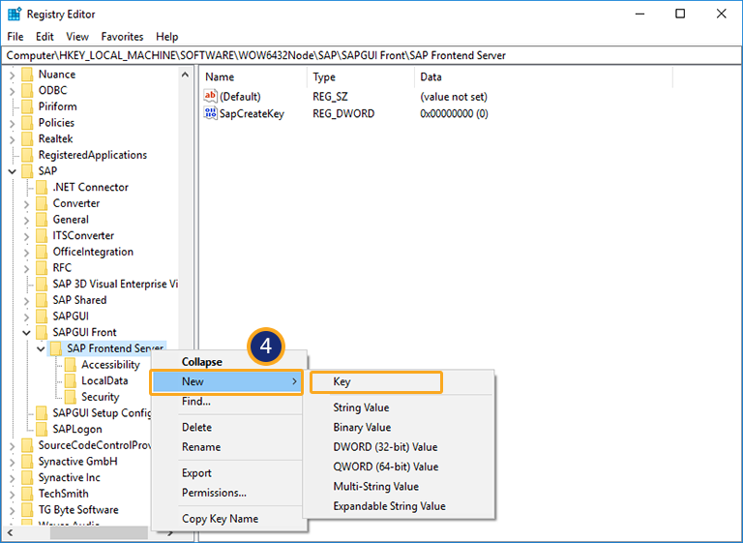Screen dimensions: 743x543
Task: Click the SAPLogon folder icon
Action: [42, 429]
